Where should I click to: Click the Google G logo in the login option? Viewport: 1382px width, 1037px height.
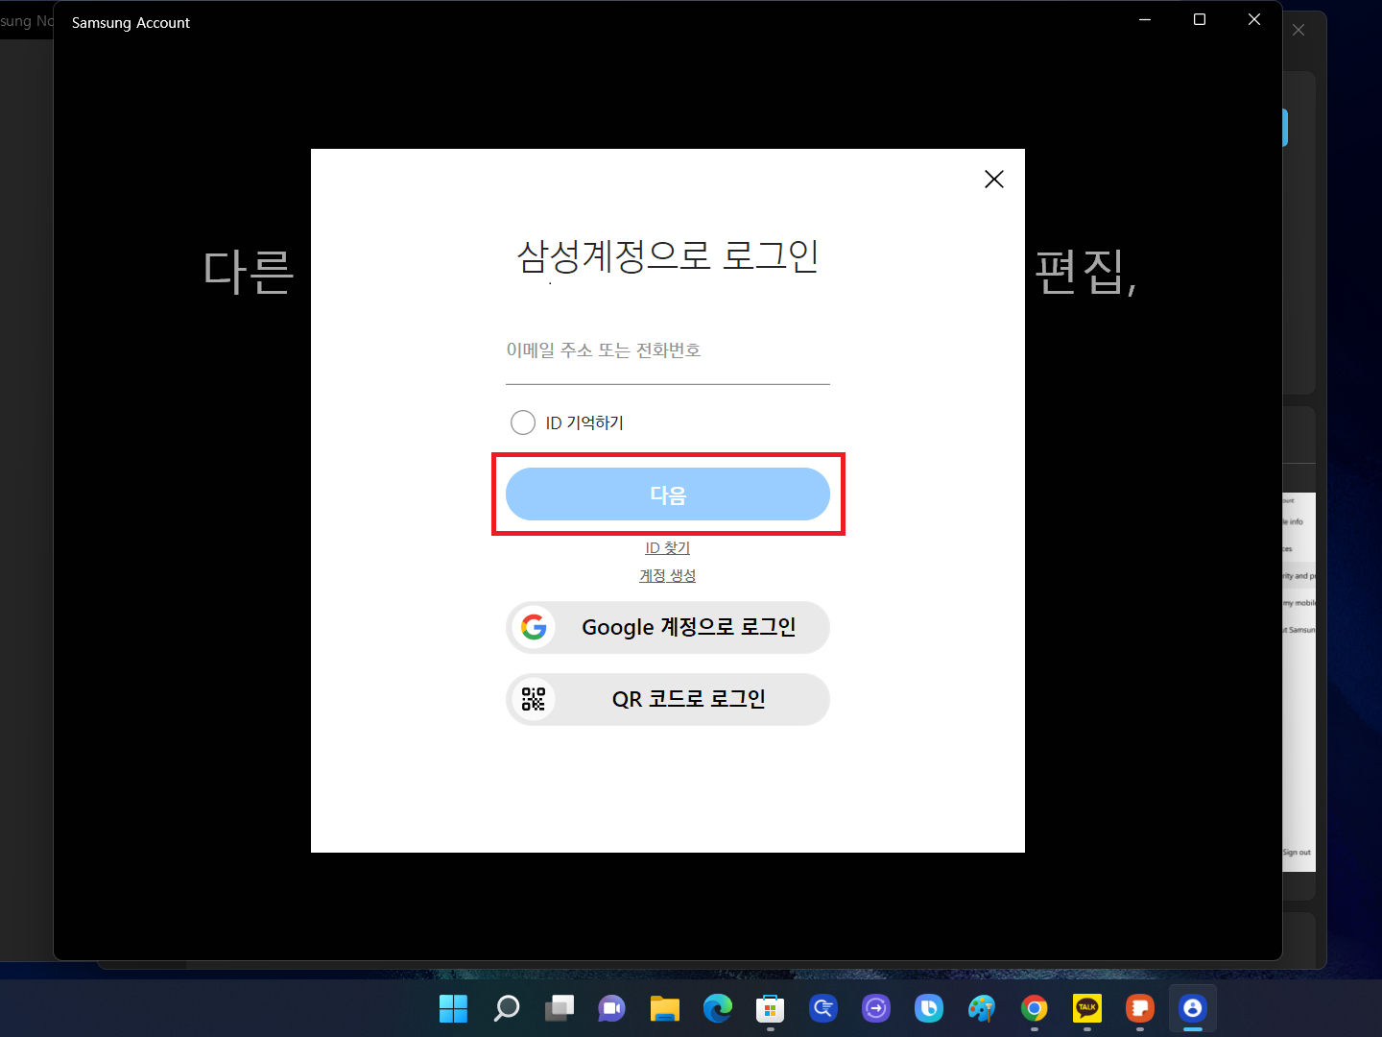tap(535, 627)
